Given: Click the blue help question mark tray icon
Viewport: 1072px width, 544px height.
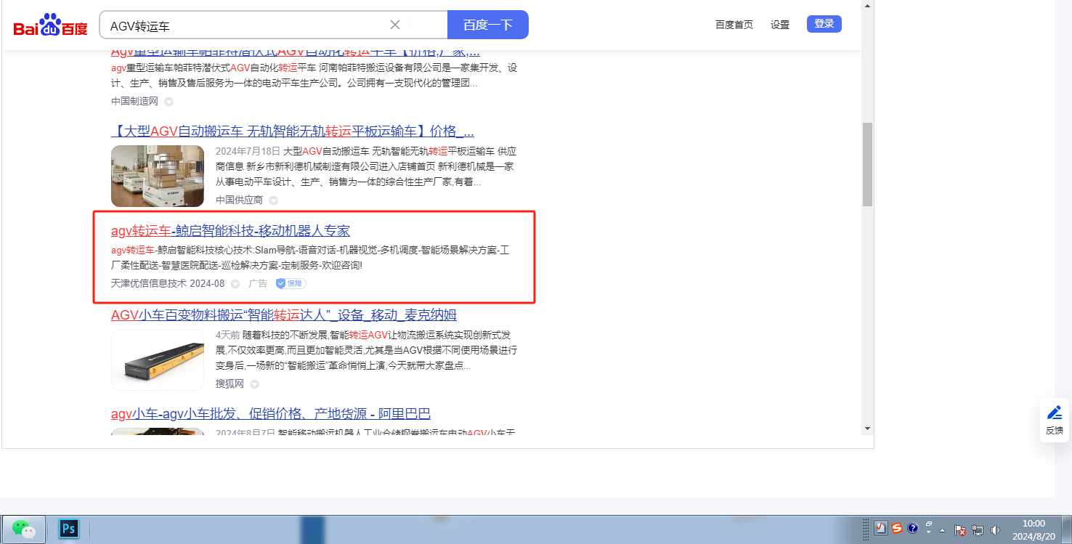Looking at the screenshot, I should click(913, 529).
